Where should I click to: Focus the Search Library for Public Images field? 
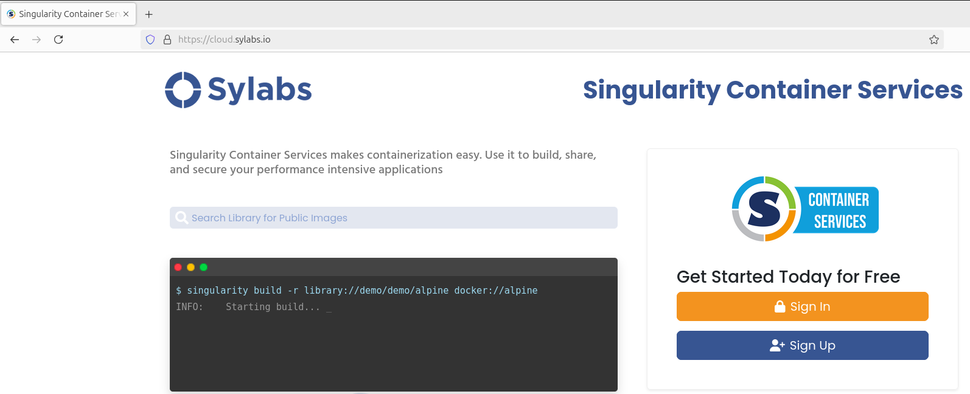coord(393,218)
